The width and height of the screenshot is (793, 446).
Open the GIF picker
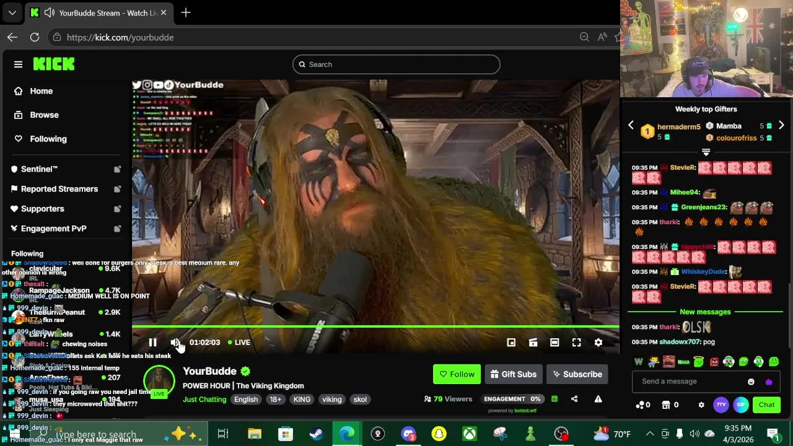[x=741, y=405]
